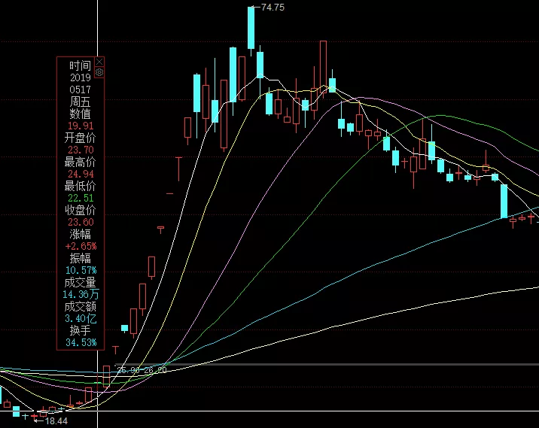Click the 14.36万 trading volume value
539x428 pixels.
tap(81, 294)
